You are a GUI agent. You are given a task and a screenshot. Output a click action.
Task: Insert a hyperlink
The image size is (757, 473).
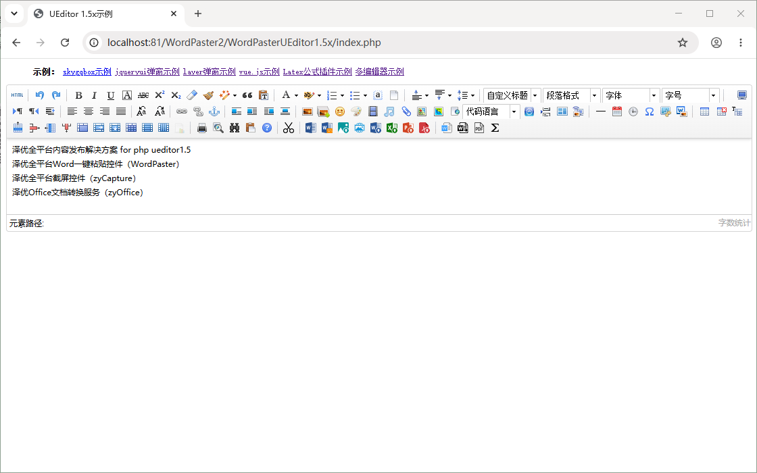coord(182,111)
